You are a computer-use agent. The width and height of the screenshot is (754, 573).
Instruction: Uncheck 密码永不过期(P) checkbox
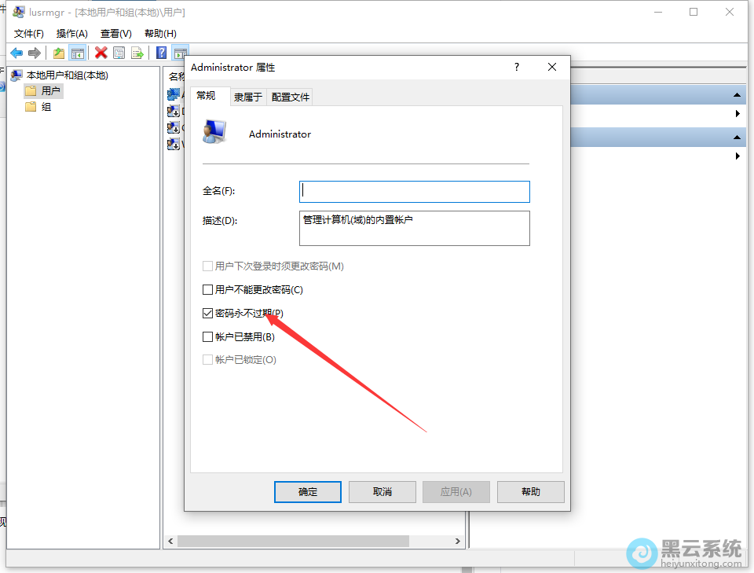[207, 313]
